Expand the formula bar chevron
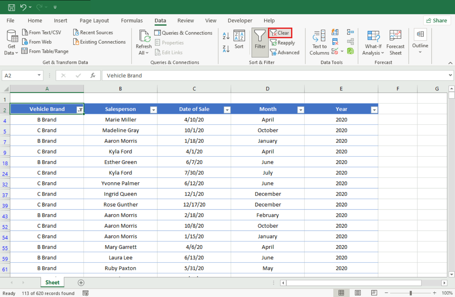Screen dimensions: 455x297 [450, 75]
